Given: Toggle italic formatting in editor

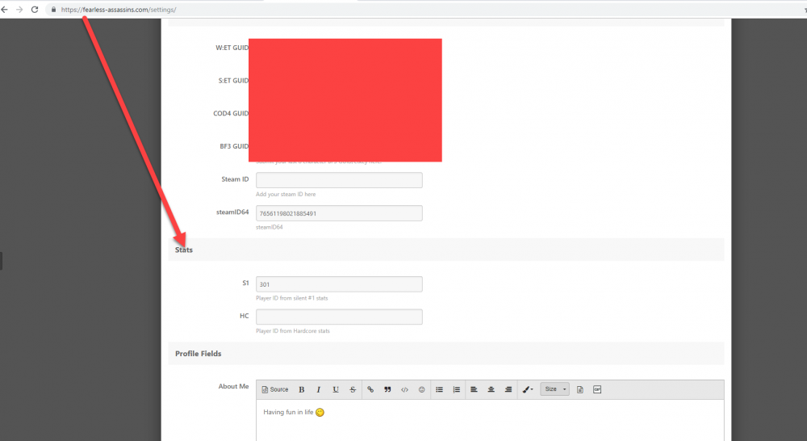Looking at the screenshot, I should [319, 389].
